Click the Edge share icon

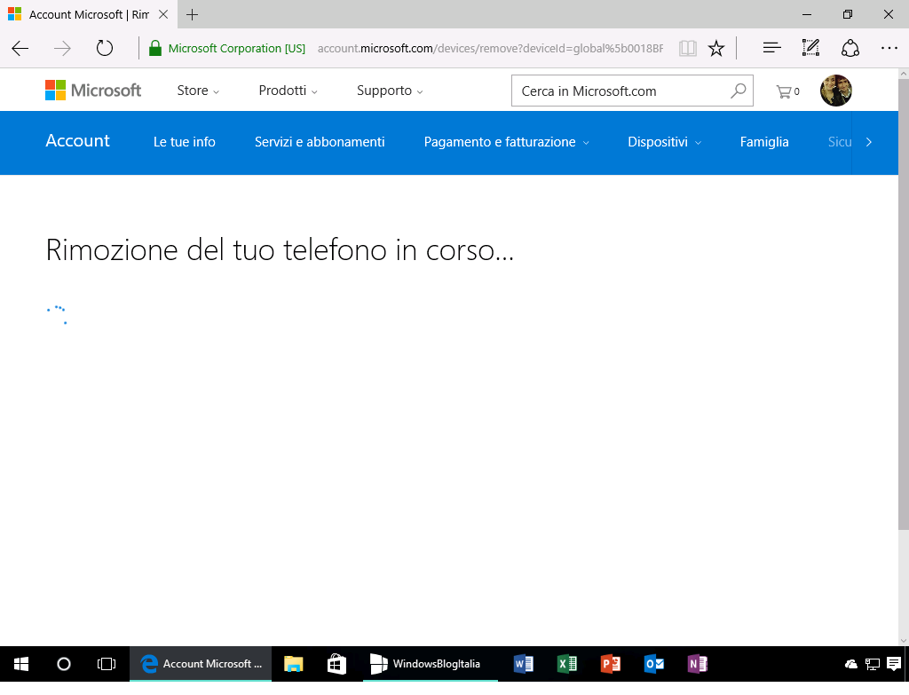coord(850,48)
